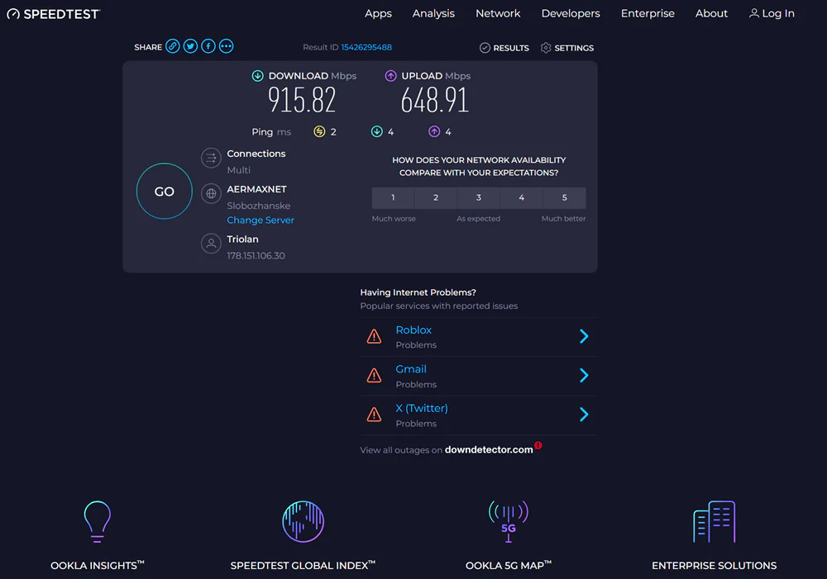Image resolution: width=827 pixels, height=579 pixels.
Task: Open the Network menu
Action: click(498, 14)
